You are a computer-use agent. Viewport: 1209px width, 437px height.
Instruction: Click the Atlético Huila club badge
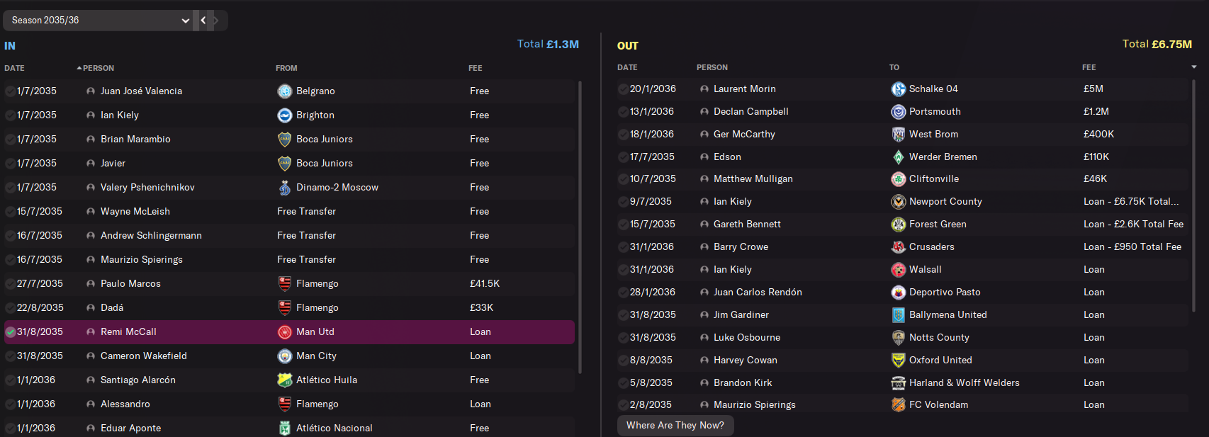click(285, 380)
